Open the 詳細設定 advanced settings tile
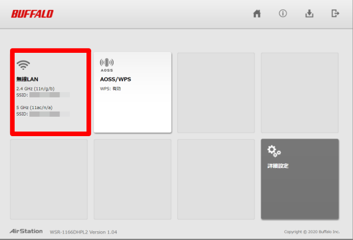 pos(300,179)
